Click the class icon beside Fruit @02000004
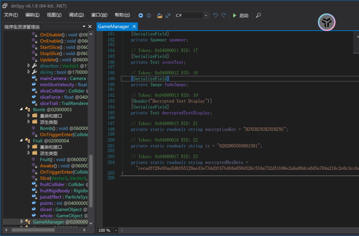Image resolution: width=359 pixels, height=236 pixels. pos(28,141)
